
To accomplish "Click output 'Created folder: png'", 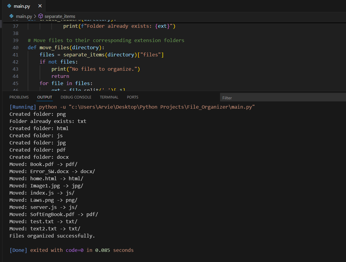I will click(38, 114).
